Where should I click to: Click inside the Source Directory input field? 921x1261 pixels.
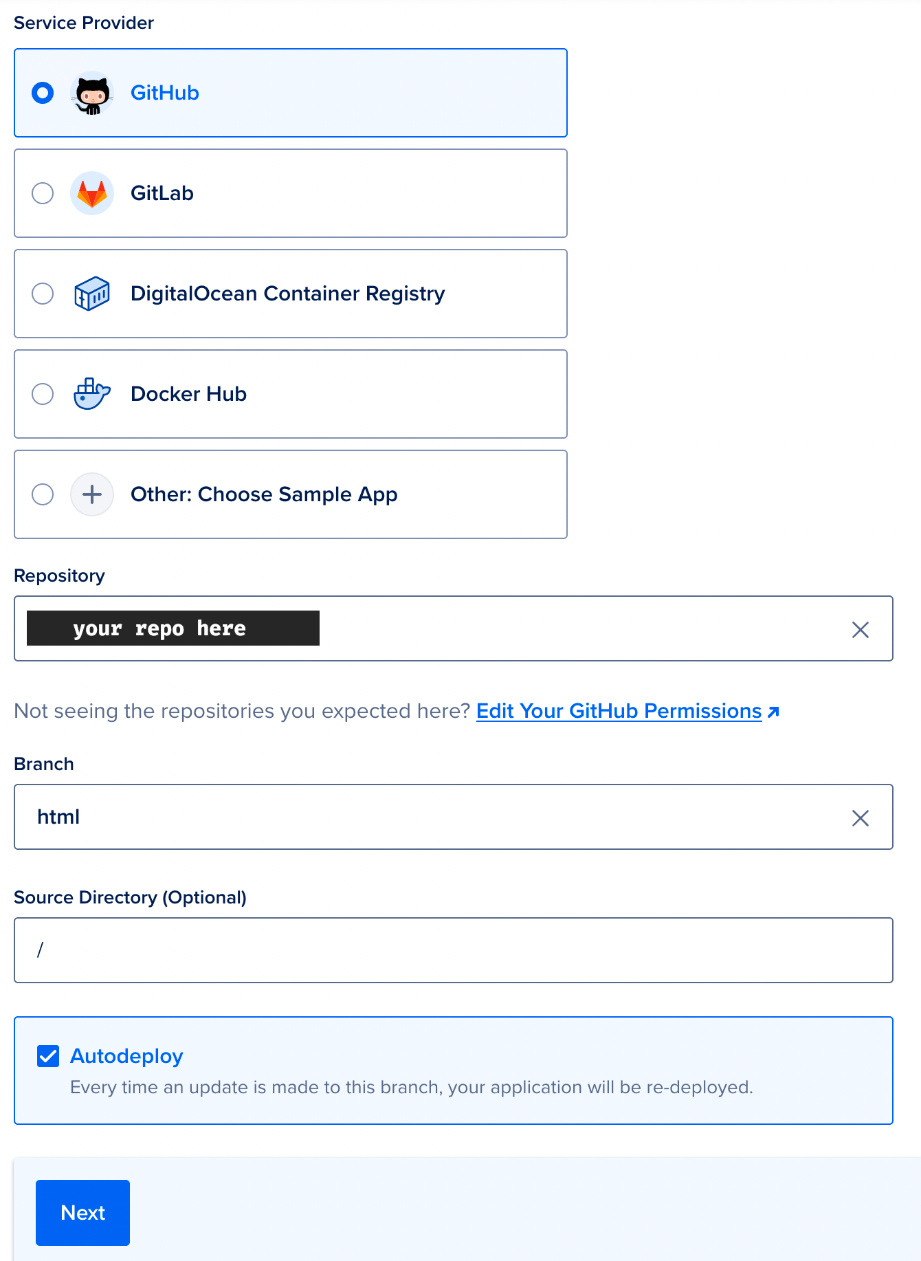click(x=454, y=950)
